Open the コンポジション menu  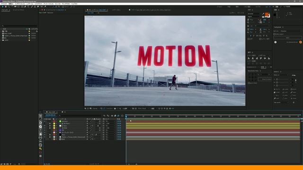(x=20, y=4)
